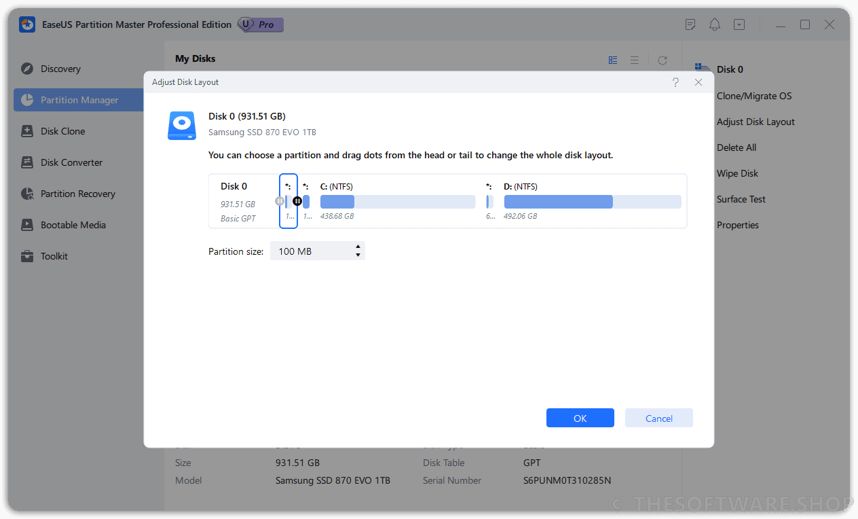Click the Disk 0 label in layout
This screenshot has width=858, height=519.
pyautogui.click(x=234, y=186)
